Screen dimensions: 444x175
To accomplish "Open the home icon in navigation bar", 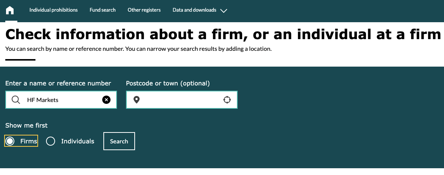I will pos(10,10).
